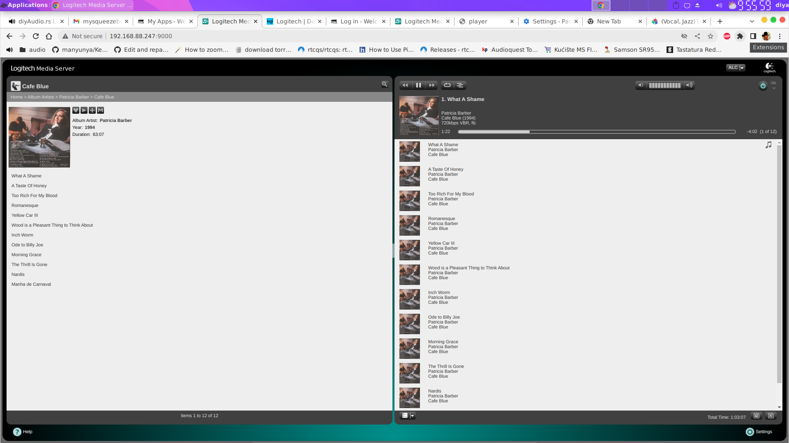Toggle repeat mode in the player
Viewport: 789px width, 443px height.
[x=447, y=85]
